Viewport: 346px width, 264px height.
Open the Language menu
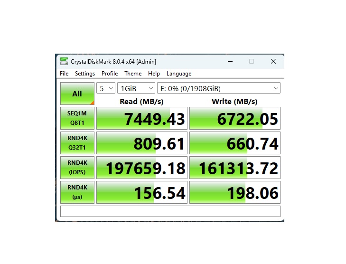click(x=179, y=74)
